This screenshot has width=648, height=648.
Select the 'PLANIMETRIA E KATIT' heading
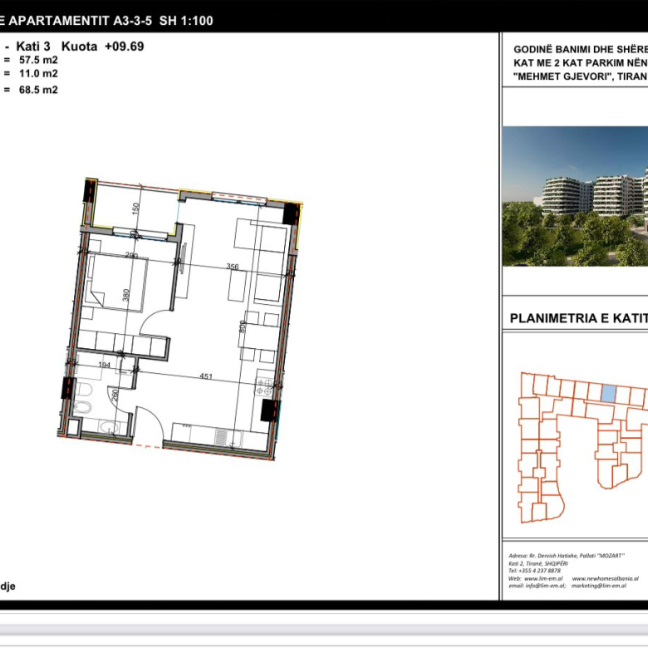(x=577, y=317)
